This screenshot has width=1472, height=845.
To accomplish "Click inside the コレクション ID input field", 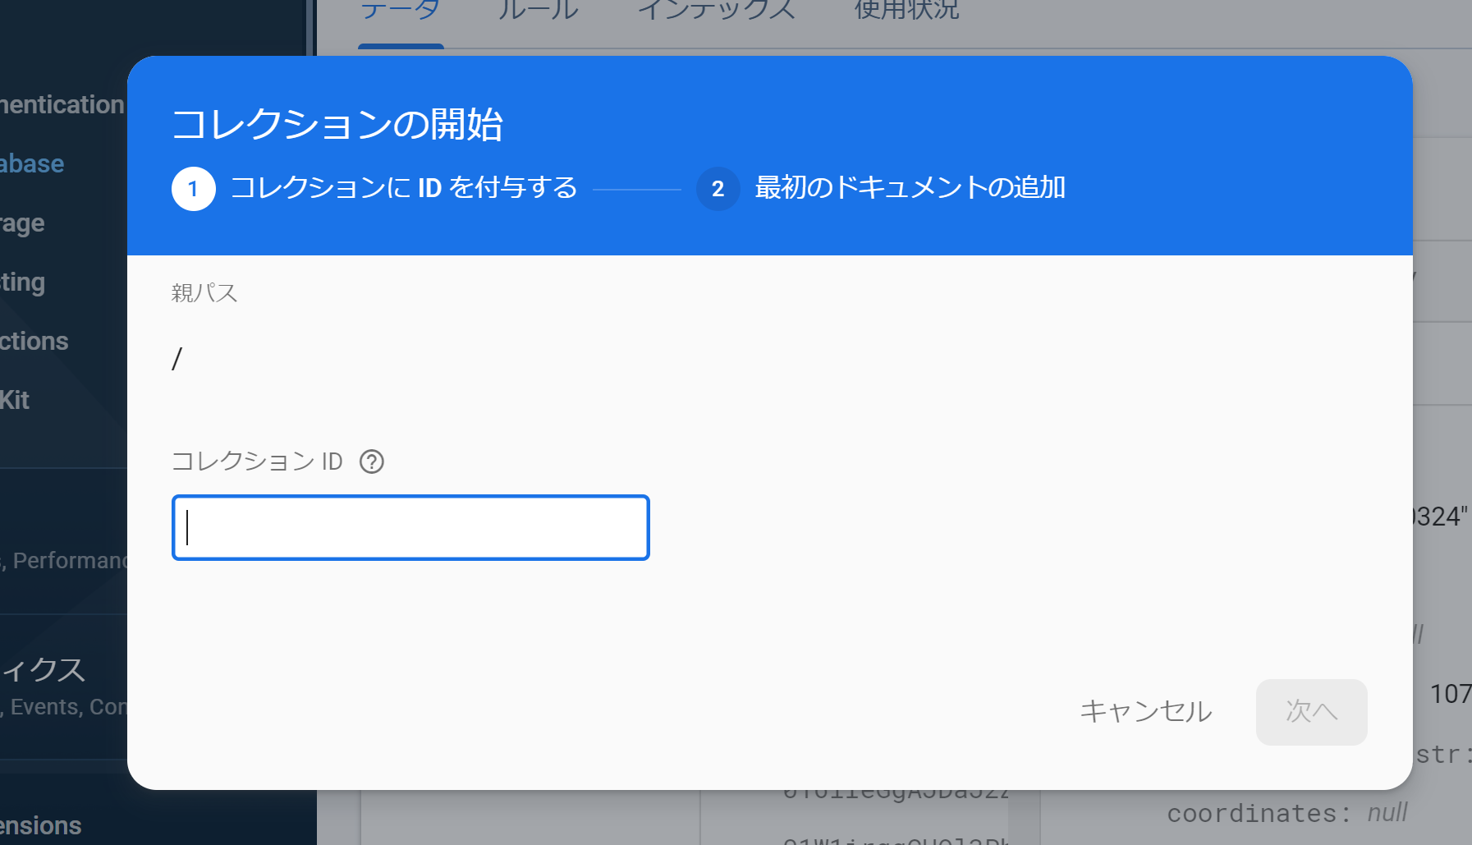I will (410, 528).
